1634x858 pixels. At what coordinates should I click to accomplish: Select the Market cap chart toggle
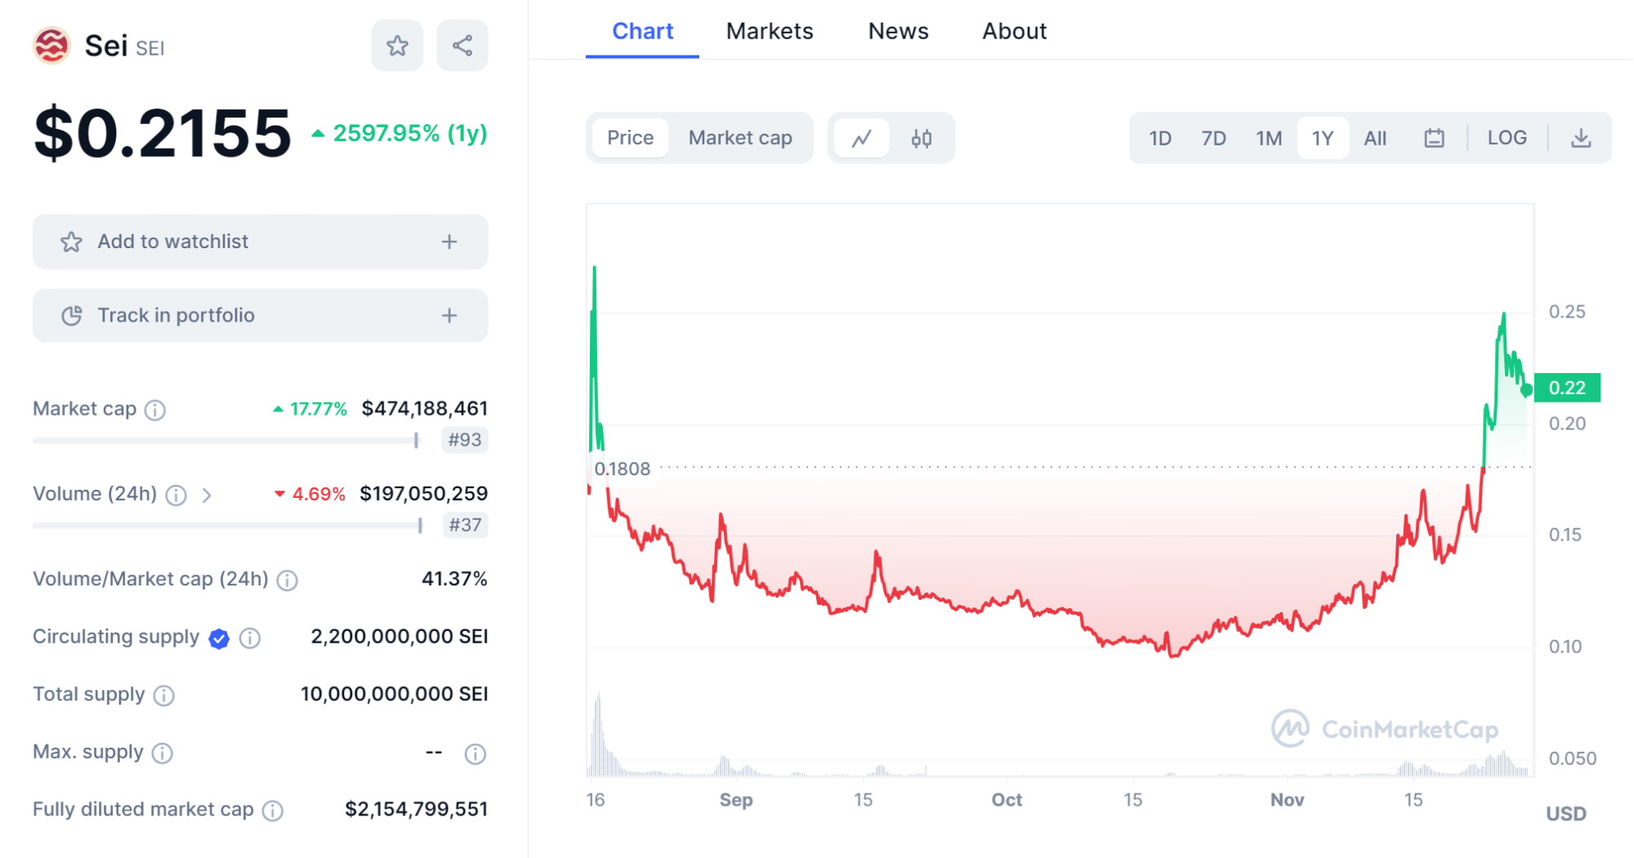740,138
